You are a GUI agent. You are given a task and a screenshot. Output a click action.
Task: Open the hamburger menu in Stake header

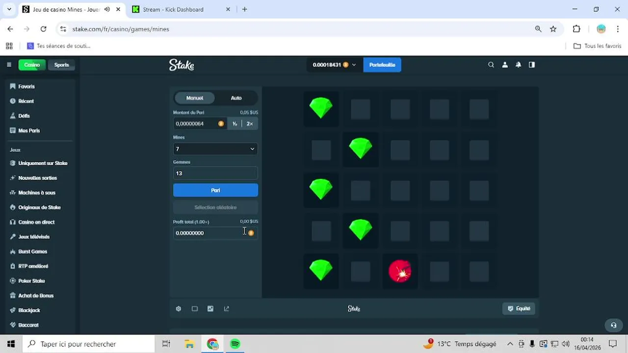(x=9, y=65)
